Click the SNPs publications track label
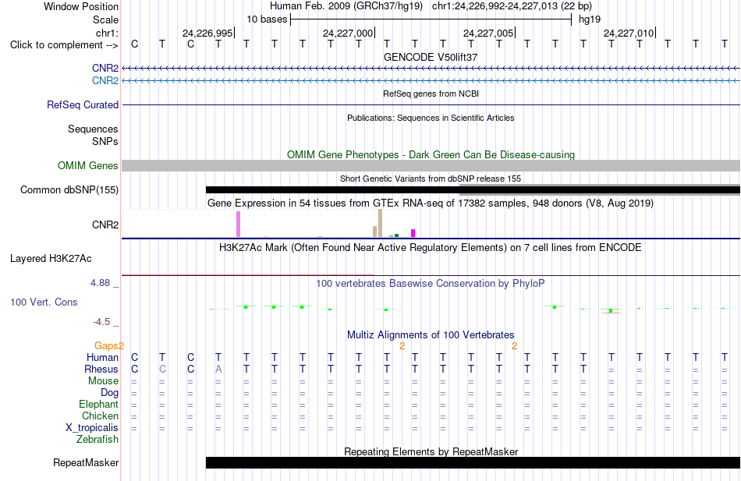The width and height of the screenshot is (741, 481). [x=105, y=141]
